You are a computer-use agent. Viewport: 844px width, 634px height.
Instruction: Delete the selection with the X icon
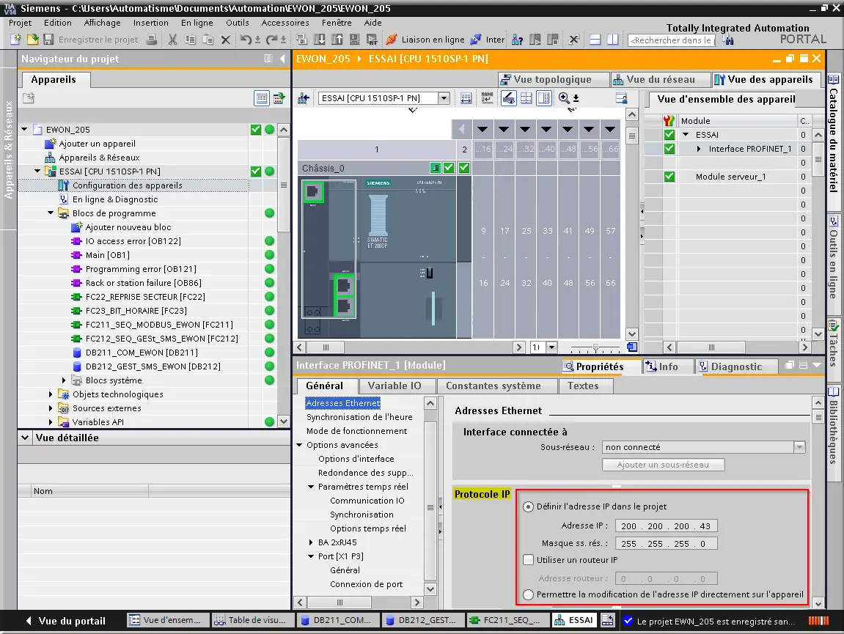pyautogui.click(x=226, y=40)
